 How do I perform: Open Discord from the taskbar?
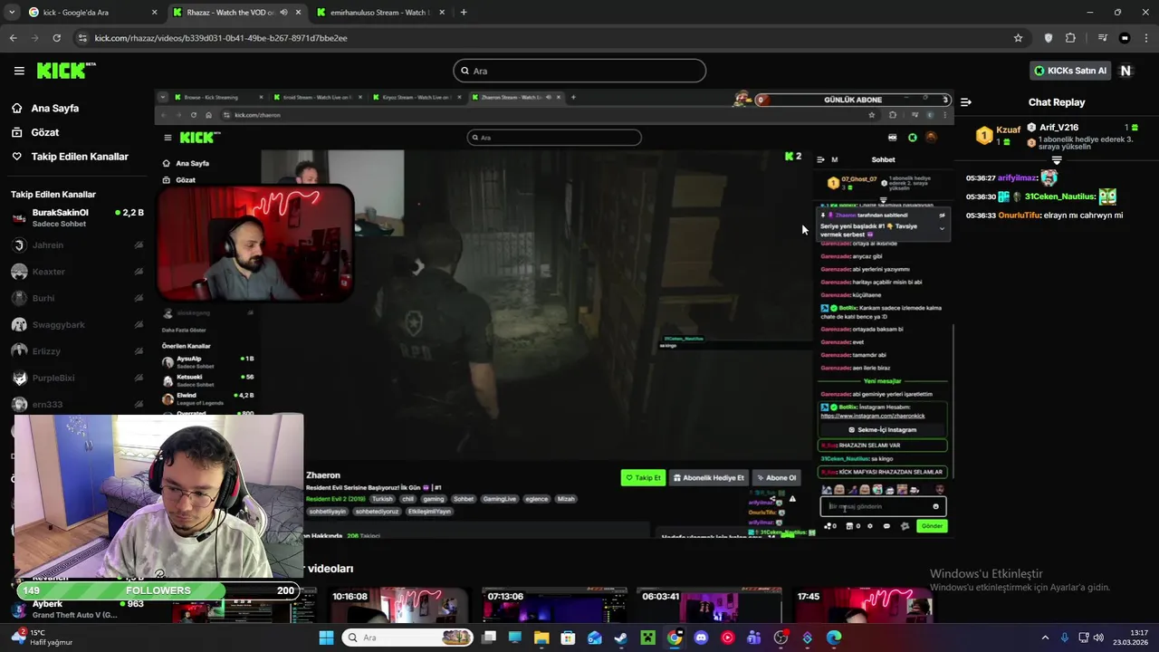(x=701, y=638)
